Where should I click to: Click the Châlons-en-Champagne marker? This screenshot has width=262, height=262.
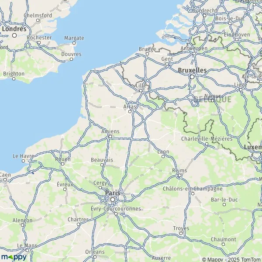coord(193,193)
